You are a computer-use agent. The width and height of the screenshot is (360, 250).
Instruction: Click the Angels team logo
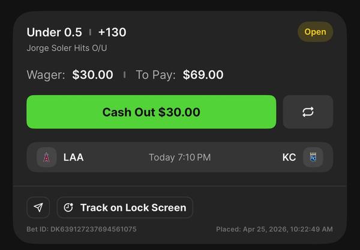pyautogui.click(x=47, y=157)
